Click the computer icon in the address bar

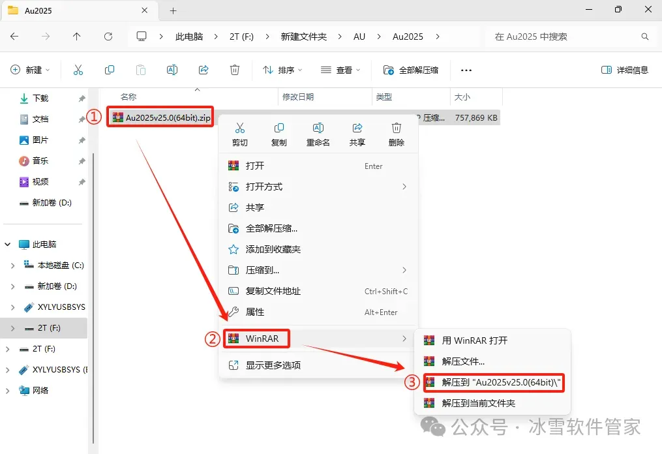tap(142, 37)
